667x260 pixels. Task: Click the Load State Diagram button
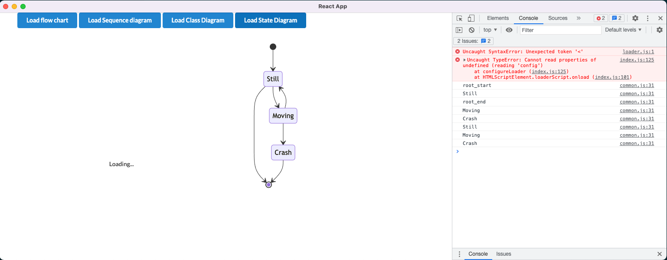(270, 20)
